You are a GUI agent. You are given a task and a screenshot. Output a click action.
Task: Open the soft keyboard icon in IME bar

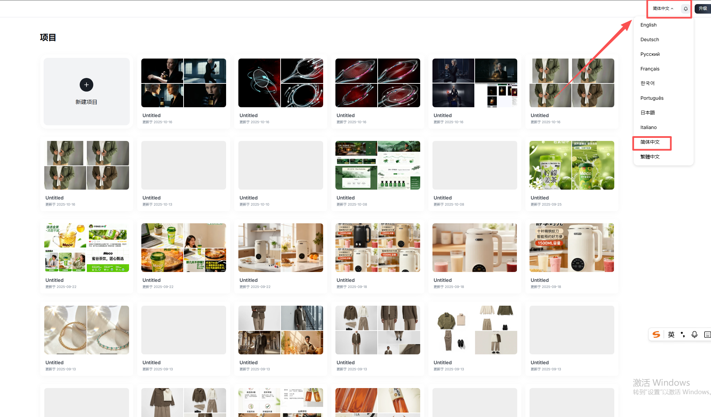click(x=707, y=335)
